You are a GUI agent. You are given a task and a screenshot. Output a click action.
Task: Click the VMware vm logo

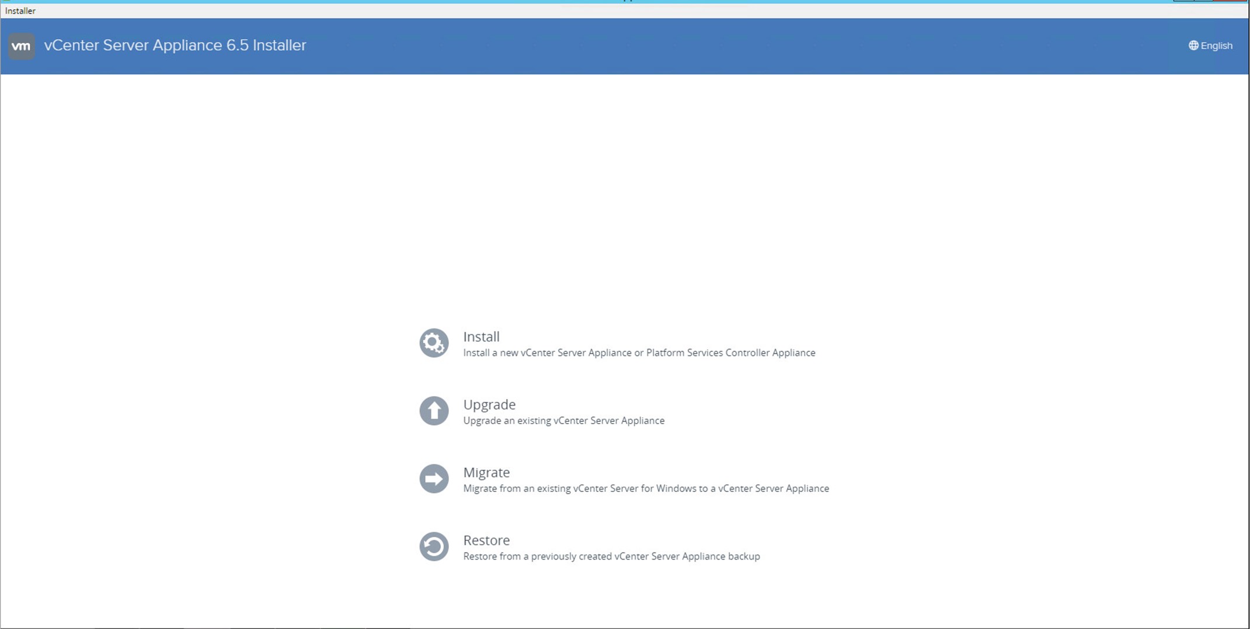[22, 46]
